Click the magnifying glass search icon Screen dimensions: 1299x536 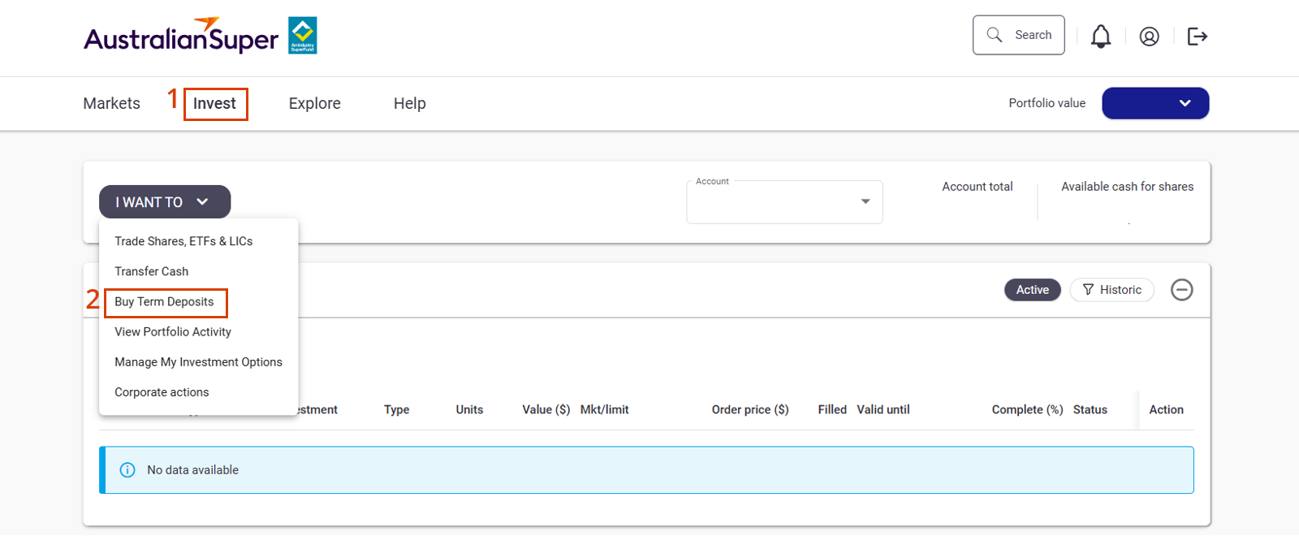point(994,35)
